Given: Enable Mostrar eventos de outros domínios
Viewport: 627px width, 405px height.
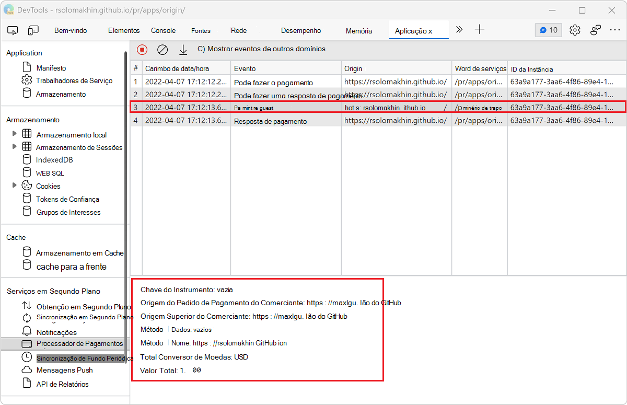Looking at the screenshot, I should click(x=200, y=50).
